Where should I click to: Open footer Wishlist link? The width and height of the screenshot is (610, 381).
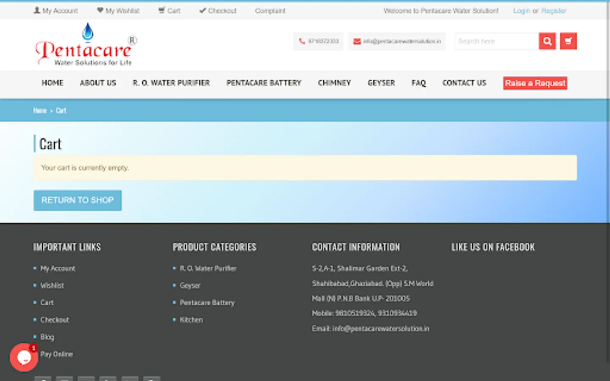click(x=52, y=285)
